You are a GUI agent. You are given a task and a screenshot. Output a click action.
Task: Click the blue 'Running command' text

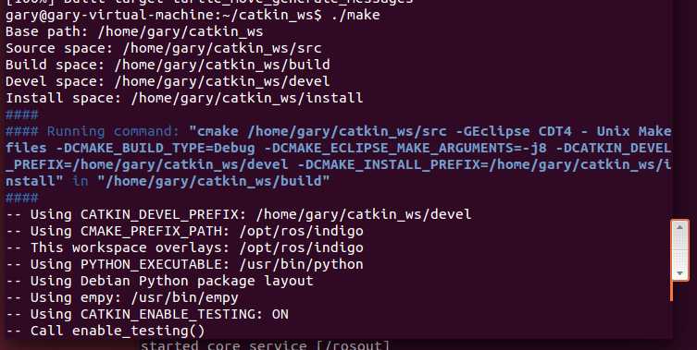[x=113, y=132]
